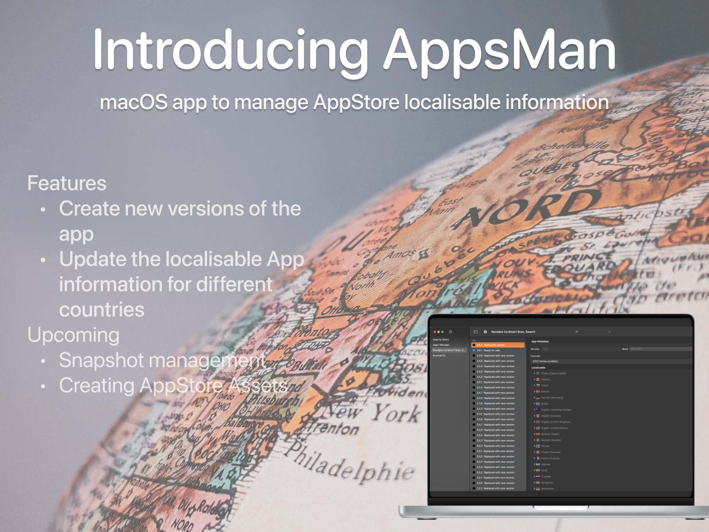Open the All filter dropdown in toolbar
The image size is (709, 532).
pyautogui.click(x=592, y=332)
